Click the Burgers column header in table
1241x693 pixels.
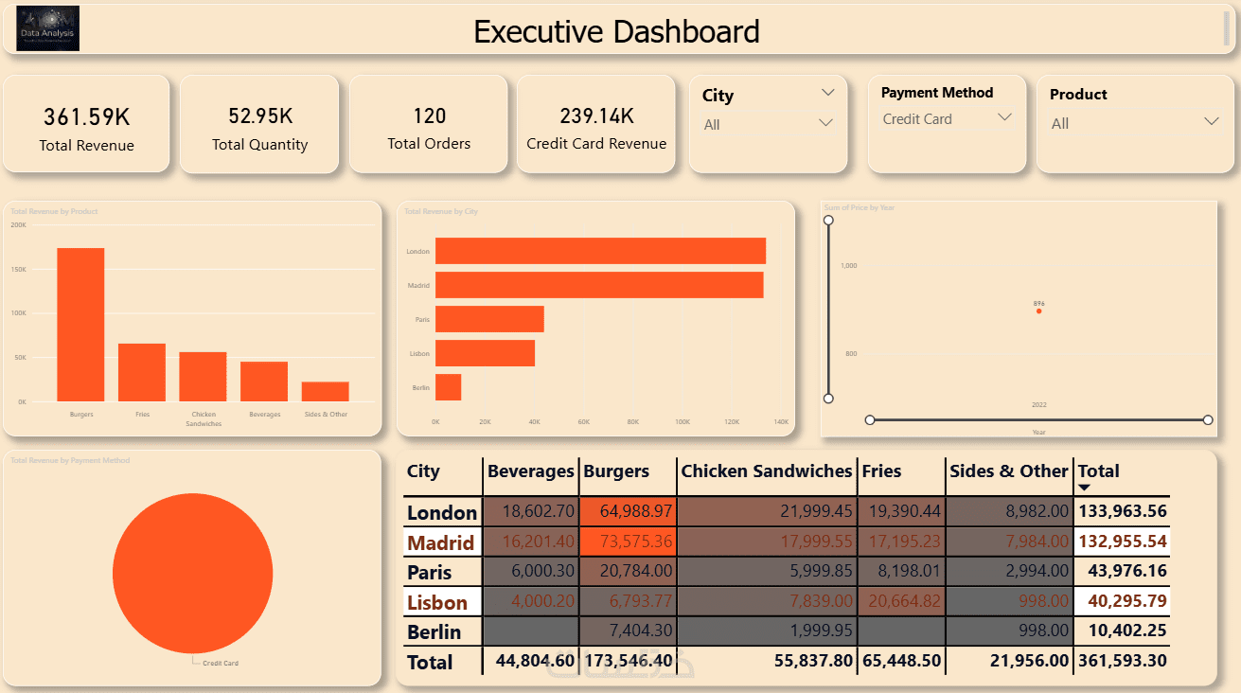tap(616, 471)
